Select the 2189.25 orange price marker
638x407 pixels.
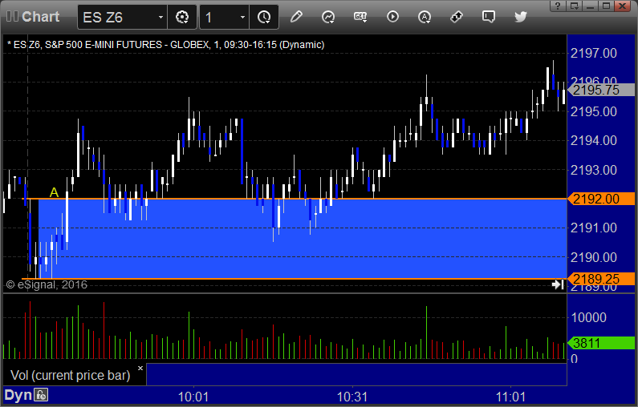coord(600,279)
